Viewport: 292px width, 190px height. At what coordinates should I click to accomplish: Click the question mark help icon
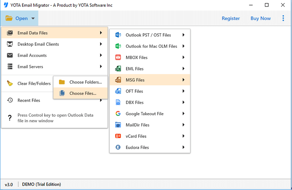click(10, 117)
